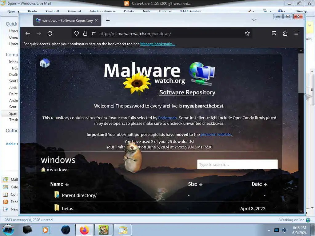The width and height of the screenshot is (315, 236).
Task: Bookmark this page with the star icon
Action: click(x=247, y=33)
